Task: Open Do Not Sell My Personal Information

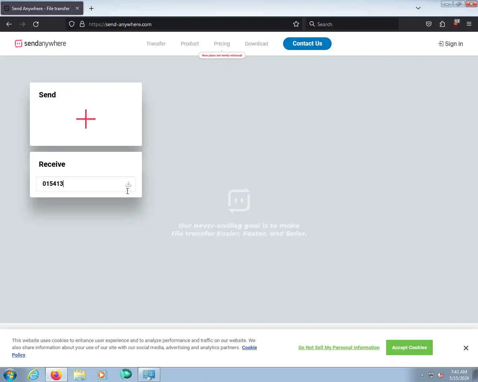Action: tap(339, 347)
